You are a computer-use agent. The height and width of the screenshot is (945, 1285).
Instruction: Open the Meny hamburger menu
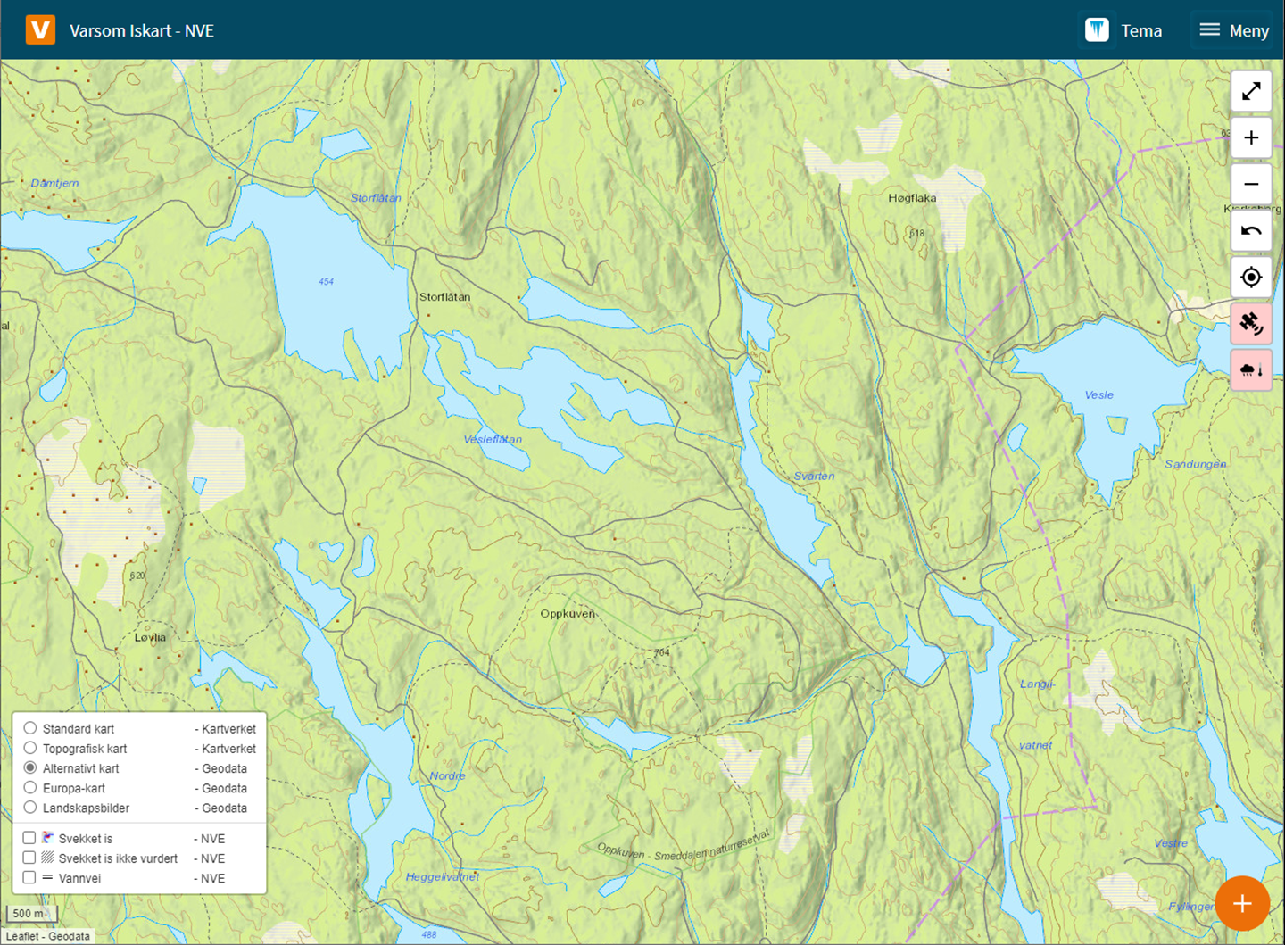pyautogui.click(x=1234, y=30)
